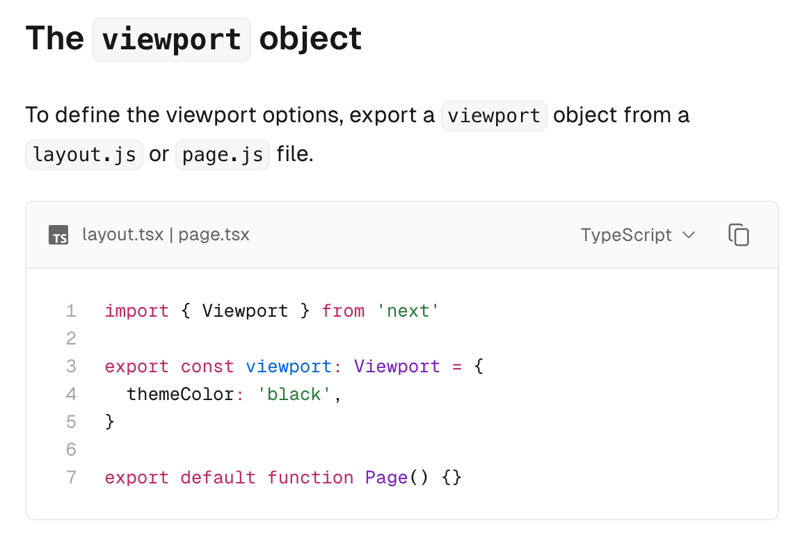Click line number 3 in the gutter
Image resolution: width=800 pixels, height=539 pixels.
point(71,366)
